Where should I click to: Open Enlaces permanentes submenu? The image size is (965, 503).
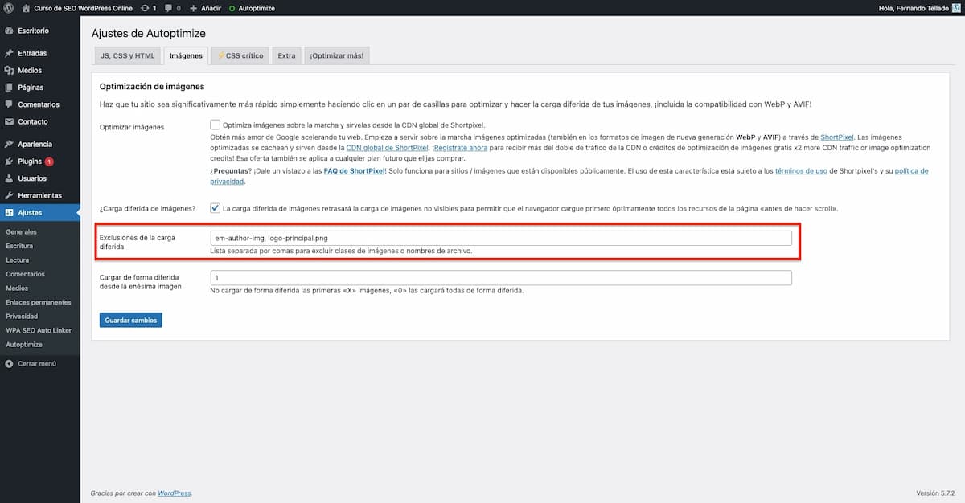tap(38, 302)
